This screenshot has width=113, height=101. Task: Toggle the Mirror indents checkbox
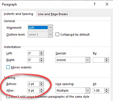(8, 67)
